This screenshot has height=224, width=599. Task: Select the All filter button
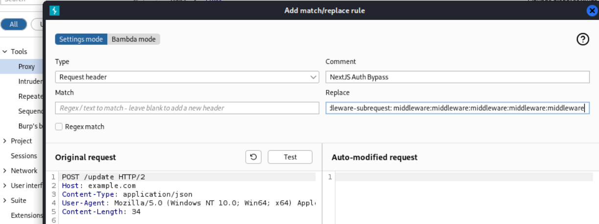click(14, 24)
